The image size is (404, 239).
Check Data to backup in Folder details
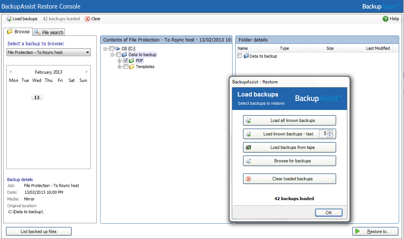tap(240, 56)
